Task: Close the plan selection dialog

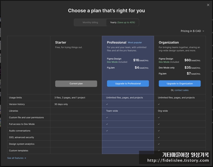Action: tap(208, 5)
